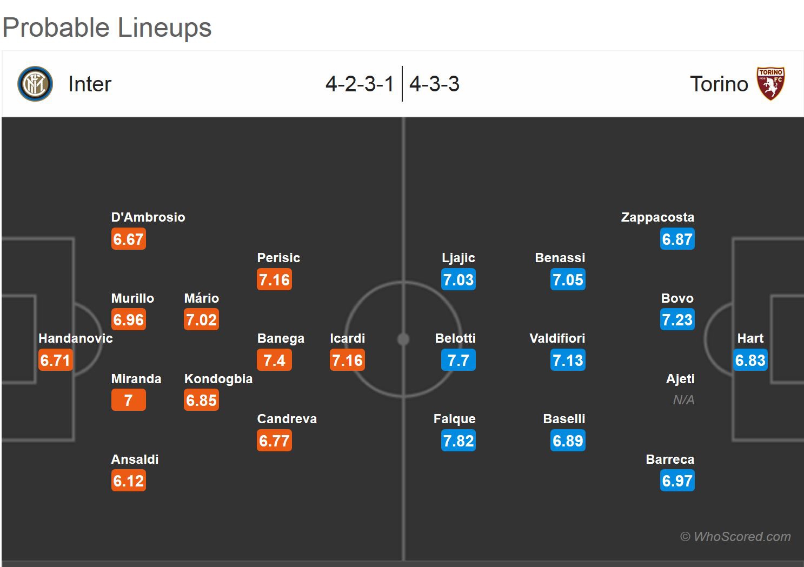Screen dimensions: 804x567
Task: Select player name Zappacosta
Action: (657, 217)
